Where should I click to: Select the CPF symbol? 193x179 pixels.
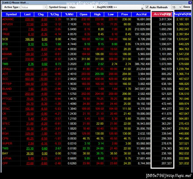click(5, 164)
